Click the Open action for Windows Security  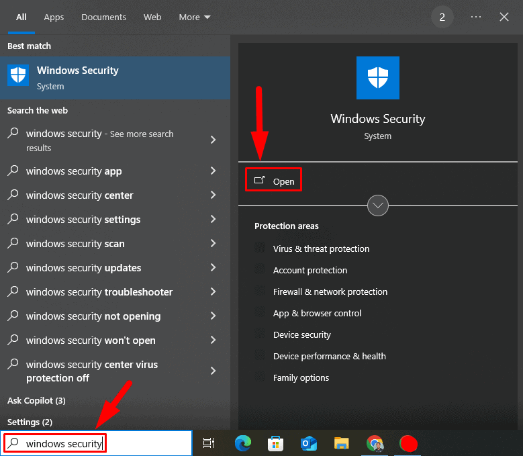coord(273,181)
